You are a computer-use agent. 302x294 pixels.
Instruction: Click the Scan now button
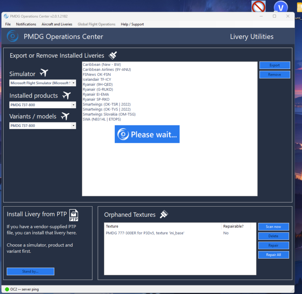pyautogui.click(x=274, y=227)
